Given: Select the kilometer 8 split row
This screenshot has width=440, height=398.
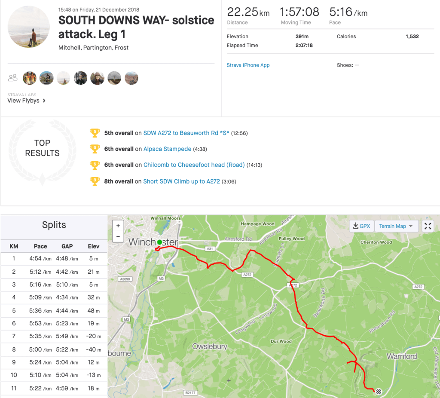Looking at the screenshot, I should [x=54, y=349].
